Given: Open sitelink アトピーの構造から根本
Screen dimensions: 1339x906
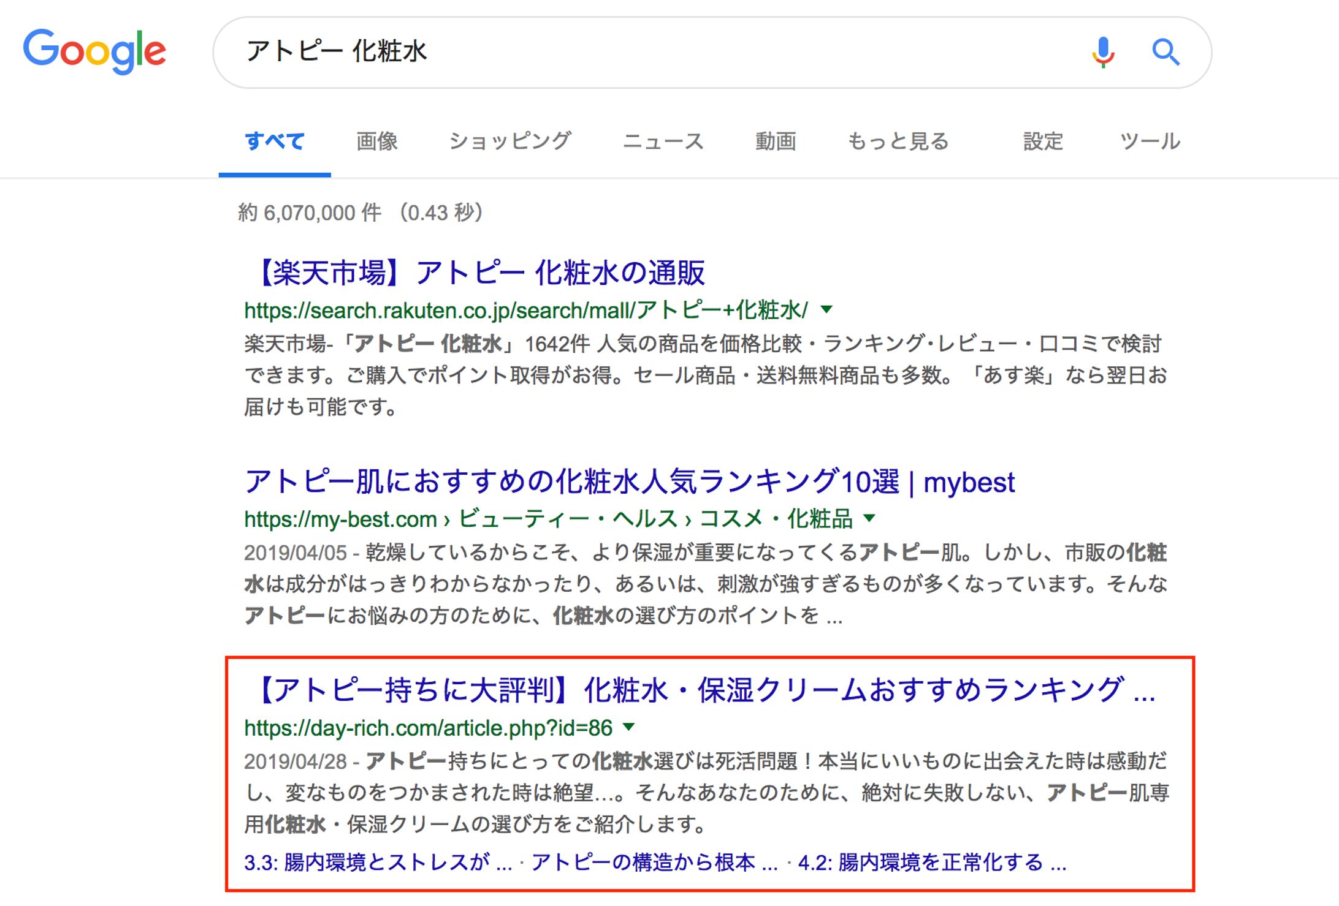Looking at the screenshot, I should pyautogui.click(x=654, y=863).
